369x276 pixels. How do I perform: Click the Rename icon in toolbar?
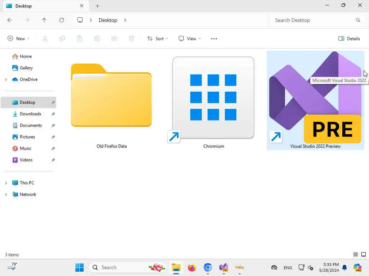[x=97, y=38]
